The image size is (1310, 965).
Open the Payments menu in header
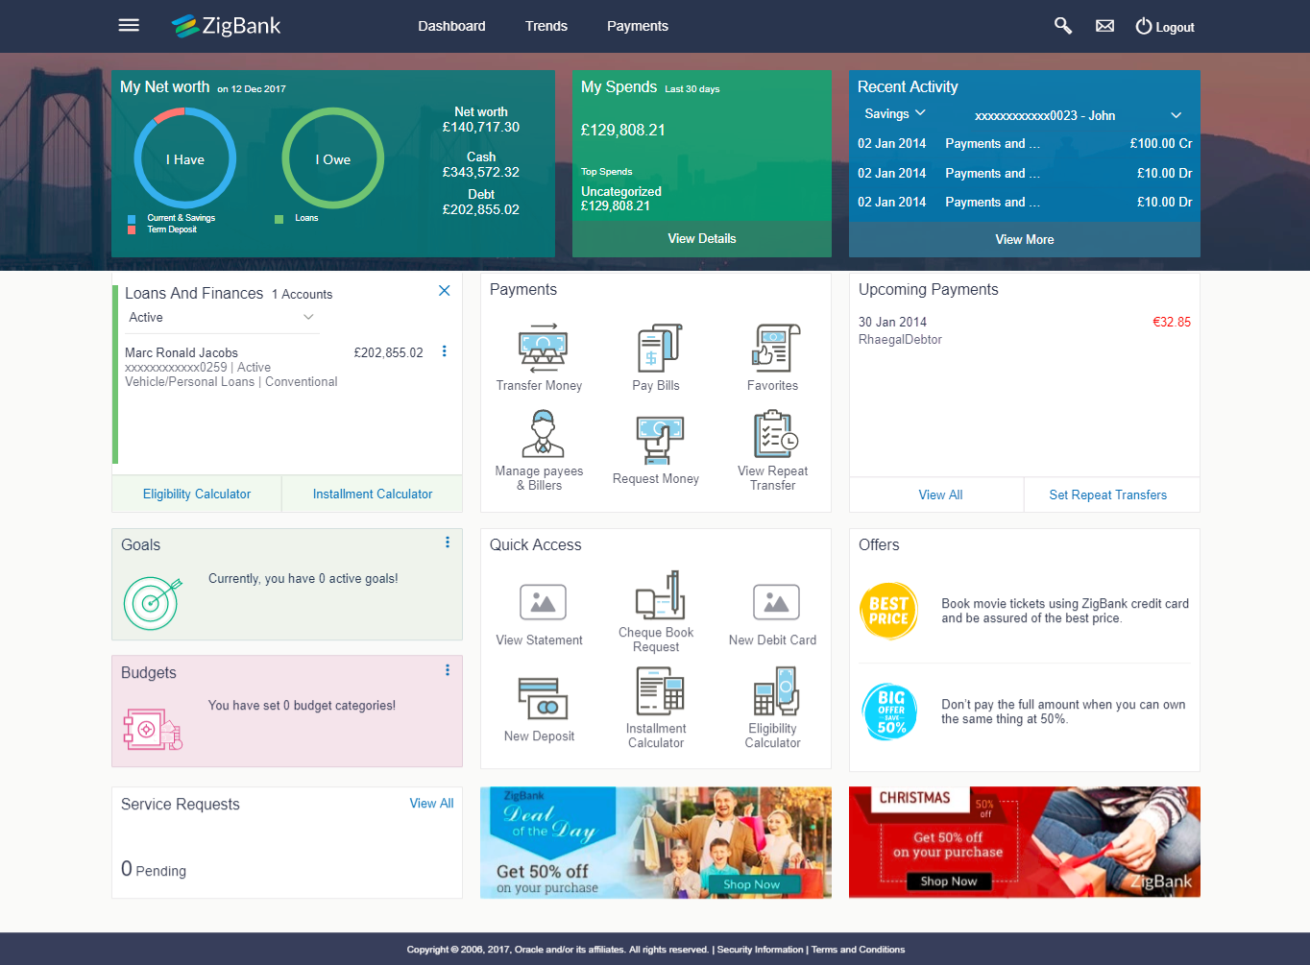tap(637, 26)
